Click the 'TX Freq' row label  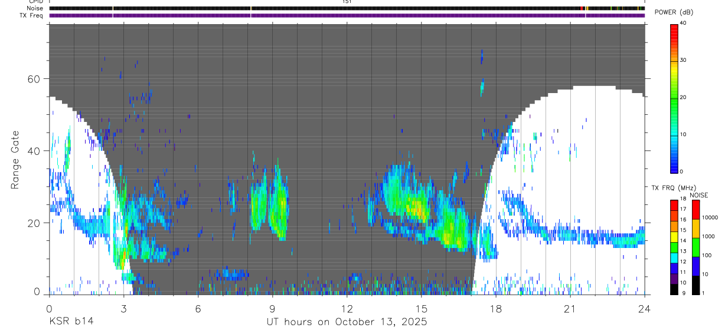pos(32,15)
